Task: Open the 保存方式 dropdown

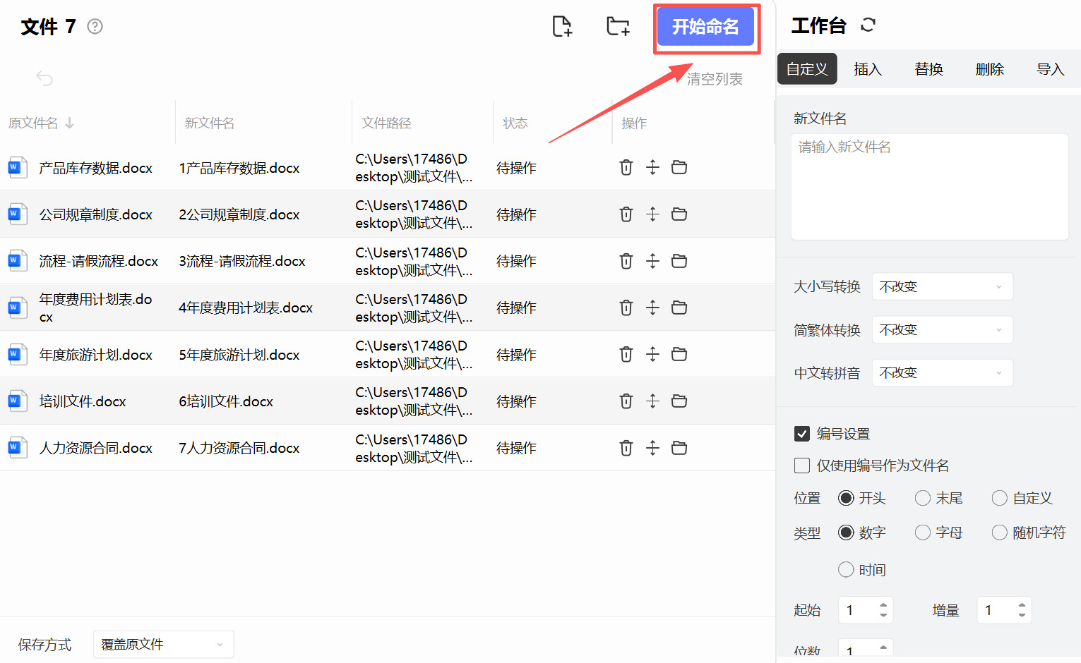Action: pos(164,644)
